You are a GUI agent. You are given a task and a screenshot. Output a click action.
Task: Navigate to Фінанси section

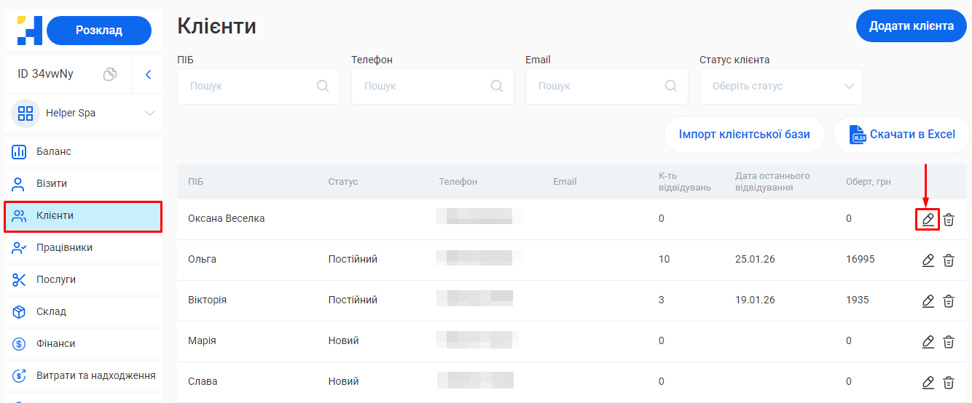pos(83,344)
